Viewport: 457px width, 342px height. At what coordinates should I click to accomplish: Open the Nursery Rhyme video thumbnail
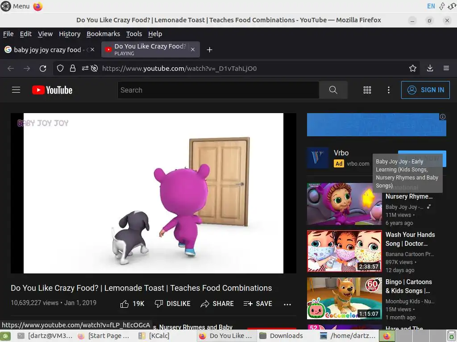point(344,204)
